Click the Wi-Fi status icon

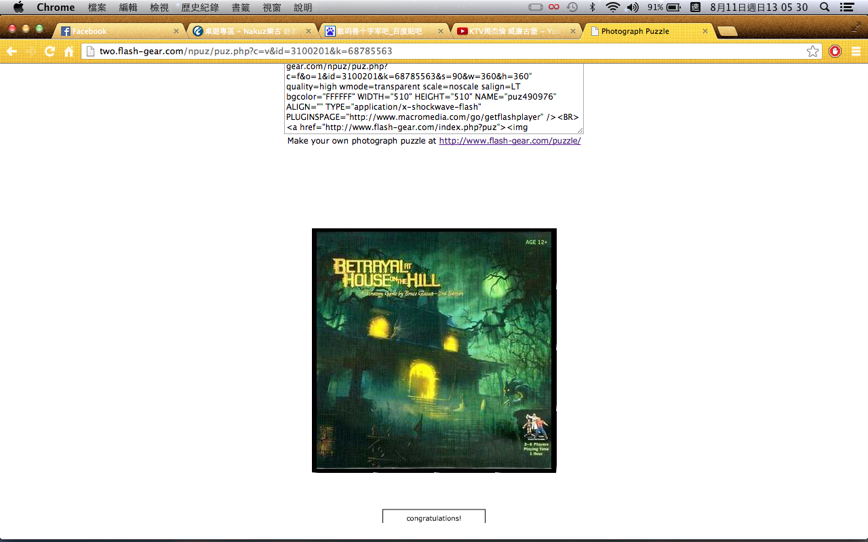(x=613, y=7)
